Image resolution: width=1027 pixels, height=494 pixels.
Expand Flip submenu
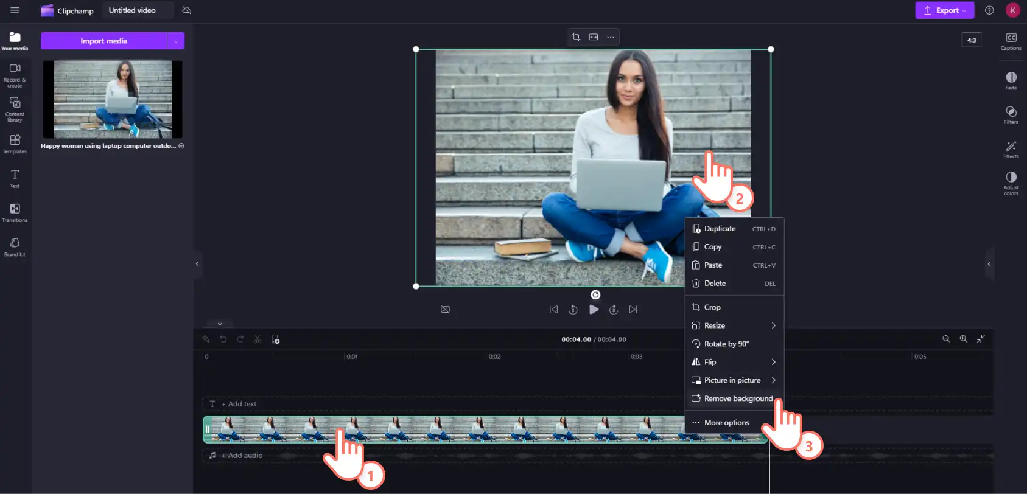[734, 362]
